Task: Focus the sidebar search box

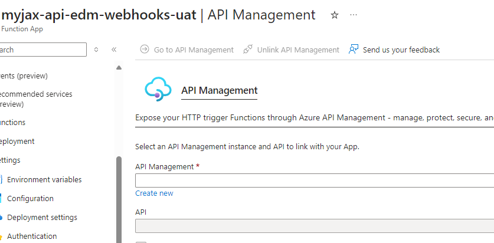Action: click(42, 50)
